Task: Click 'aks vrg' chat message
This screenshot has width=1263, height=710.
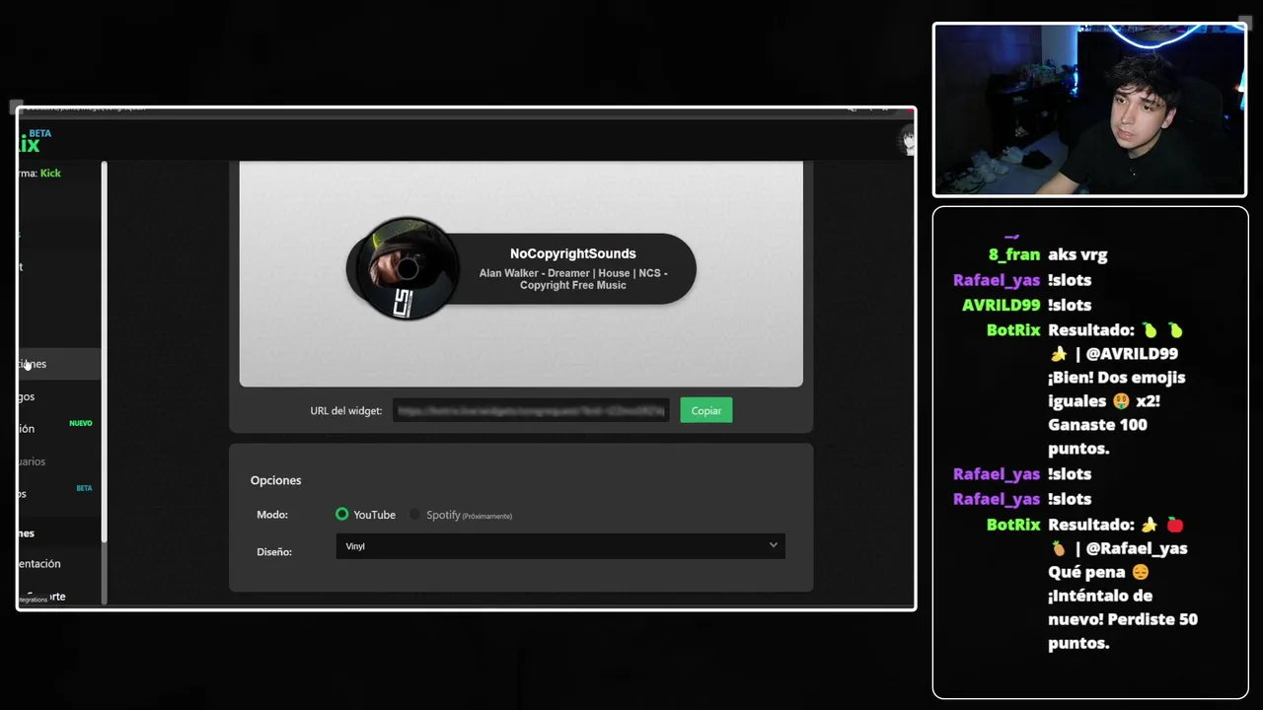Action: point(1077,254)
